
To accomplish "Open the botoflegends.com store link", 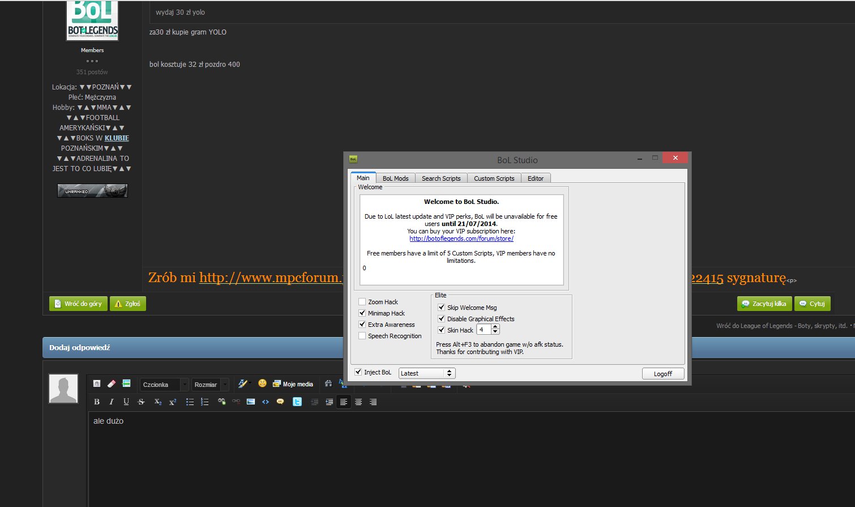I will tap(461, 238).
